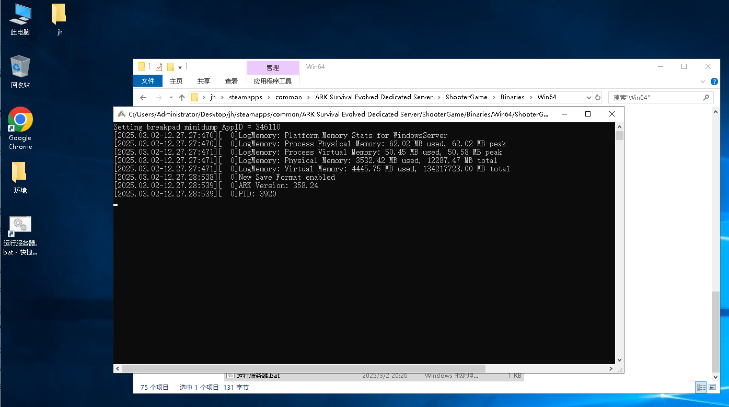Click console horizontal scrollbar left arrow
Image resolution: width=729 pixels, height=407 pixels.
118,368
